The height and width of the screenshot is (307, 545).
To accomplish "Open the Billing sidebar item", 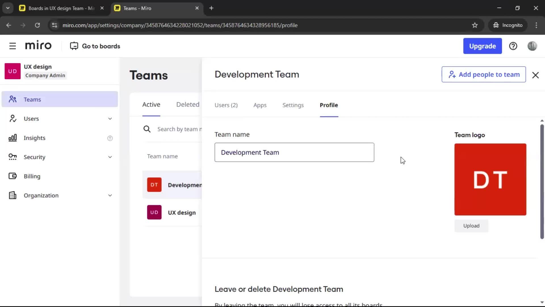I will 60,176.
